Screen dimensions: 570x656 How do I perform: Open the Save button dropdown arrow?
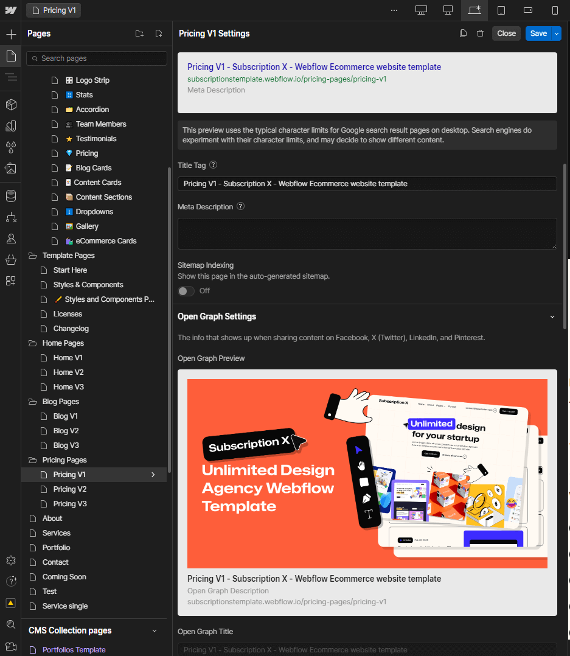point(557,33)
